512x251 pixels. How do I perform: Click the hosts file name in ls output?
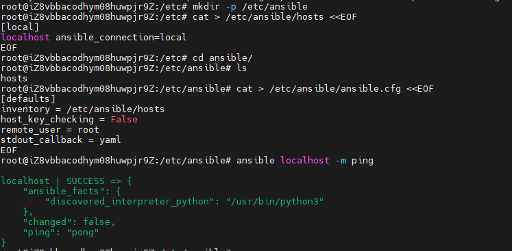(14, 78)
